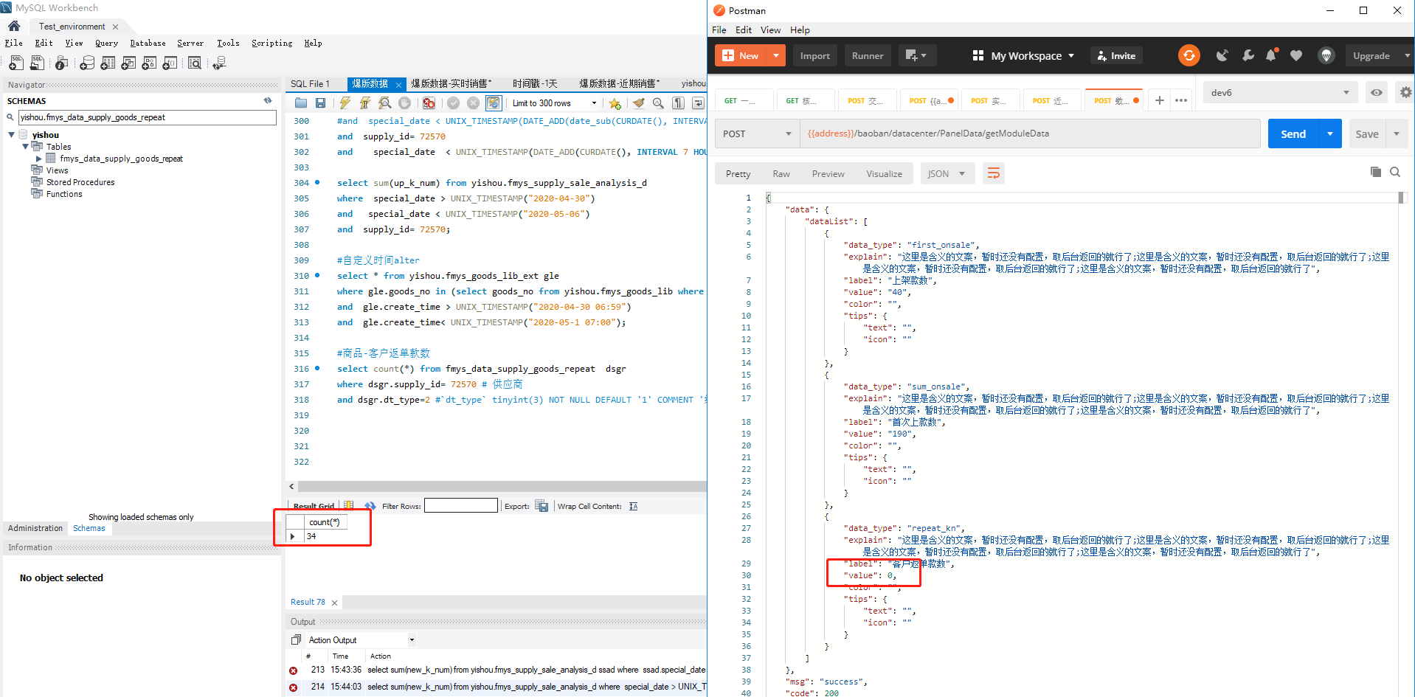The height and width of the screenshot is (697, 1415).
Task: Toggle invisible characters pilcrow icon
Action: click(x=678, y=103)
